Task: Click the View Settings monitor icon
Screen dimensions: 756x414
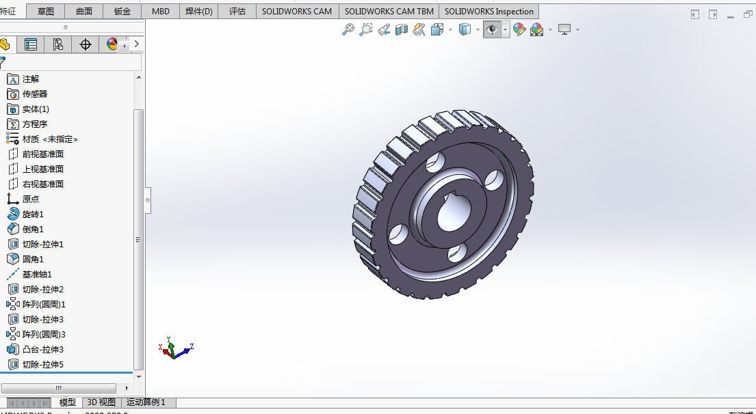Action: [564, 30]
